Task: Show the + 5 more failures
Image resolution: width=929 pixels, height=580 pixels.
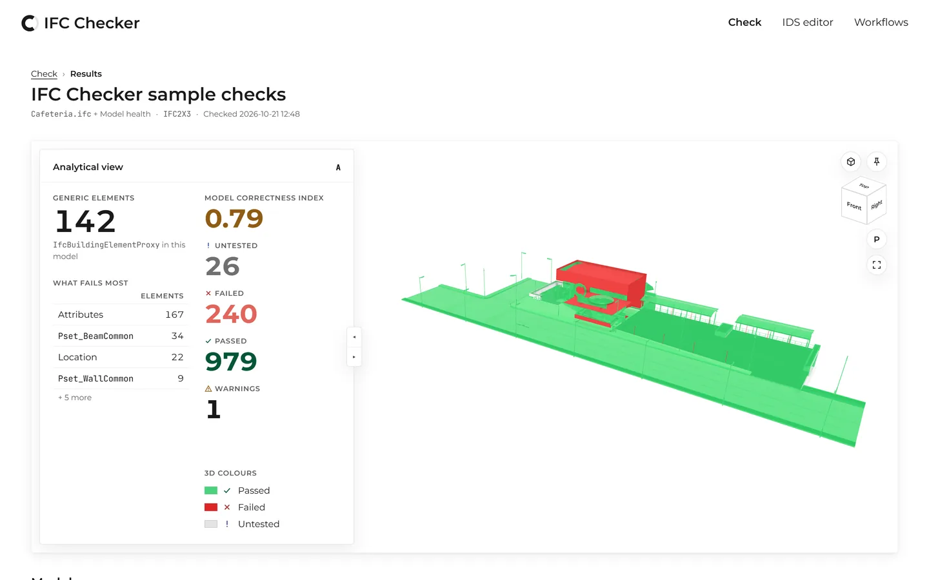Action: coord(75,398)
